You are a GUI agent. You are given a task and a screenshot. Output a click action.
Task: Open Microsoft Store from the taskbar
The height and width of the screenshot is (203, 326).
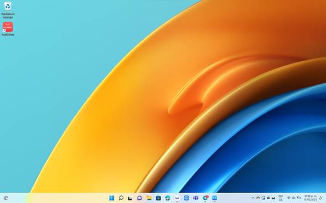158,198
